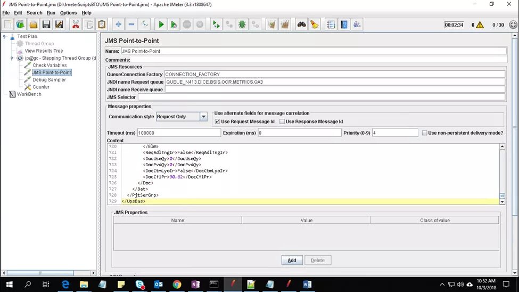
Task: Click the Delete JMS property button
Action: [318, 260]
